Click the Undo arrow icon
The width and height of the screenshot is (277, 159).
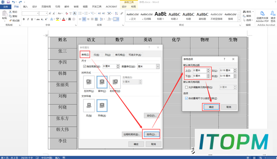(13, 2)
